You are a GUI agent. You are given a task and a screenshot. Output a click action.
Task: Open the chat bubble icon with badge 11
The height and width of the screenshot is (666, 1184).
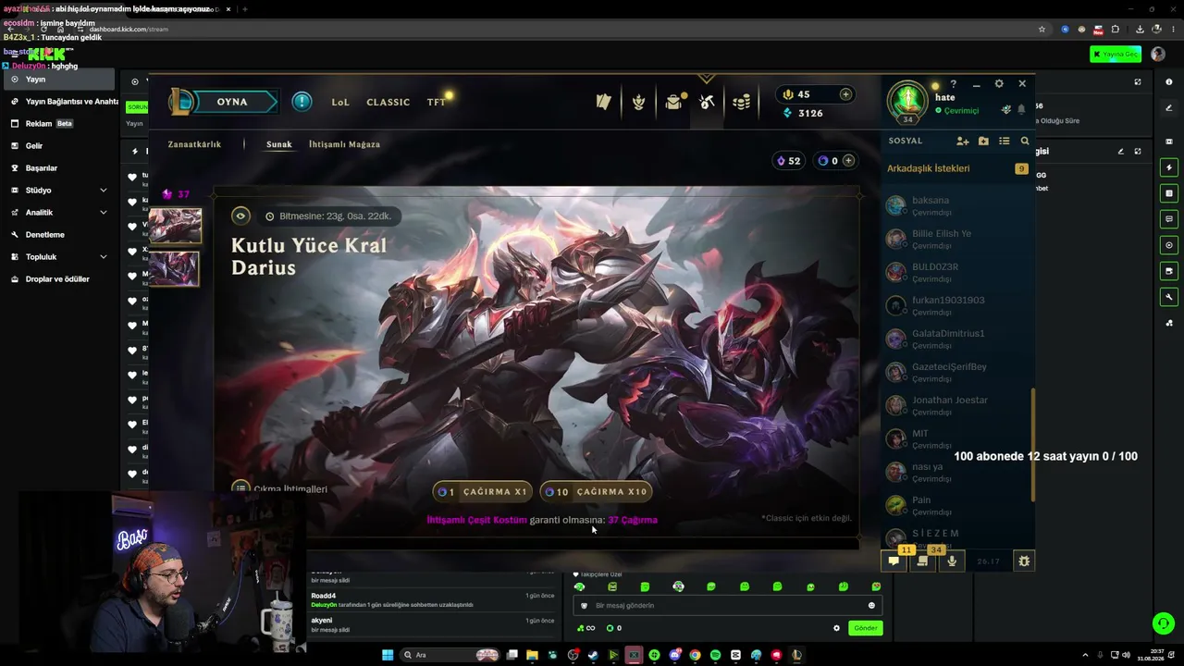pos(894,561)
